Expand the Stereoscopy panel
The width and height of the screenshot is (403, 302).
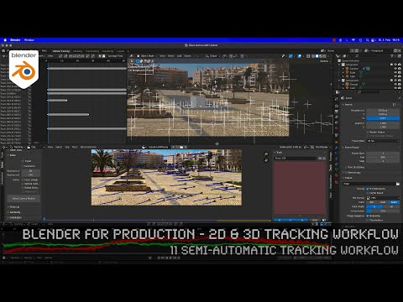(352, 173)
